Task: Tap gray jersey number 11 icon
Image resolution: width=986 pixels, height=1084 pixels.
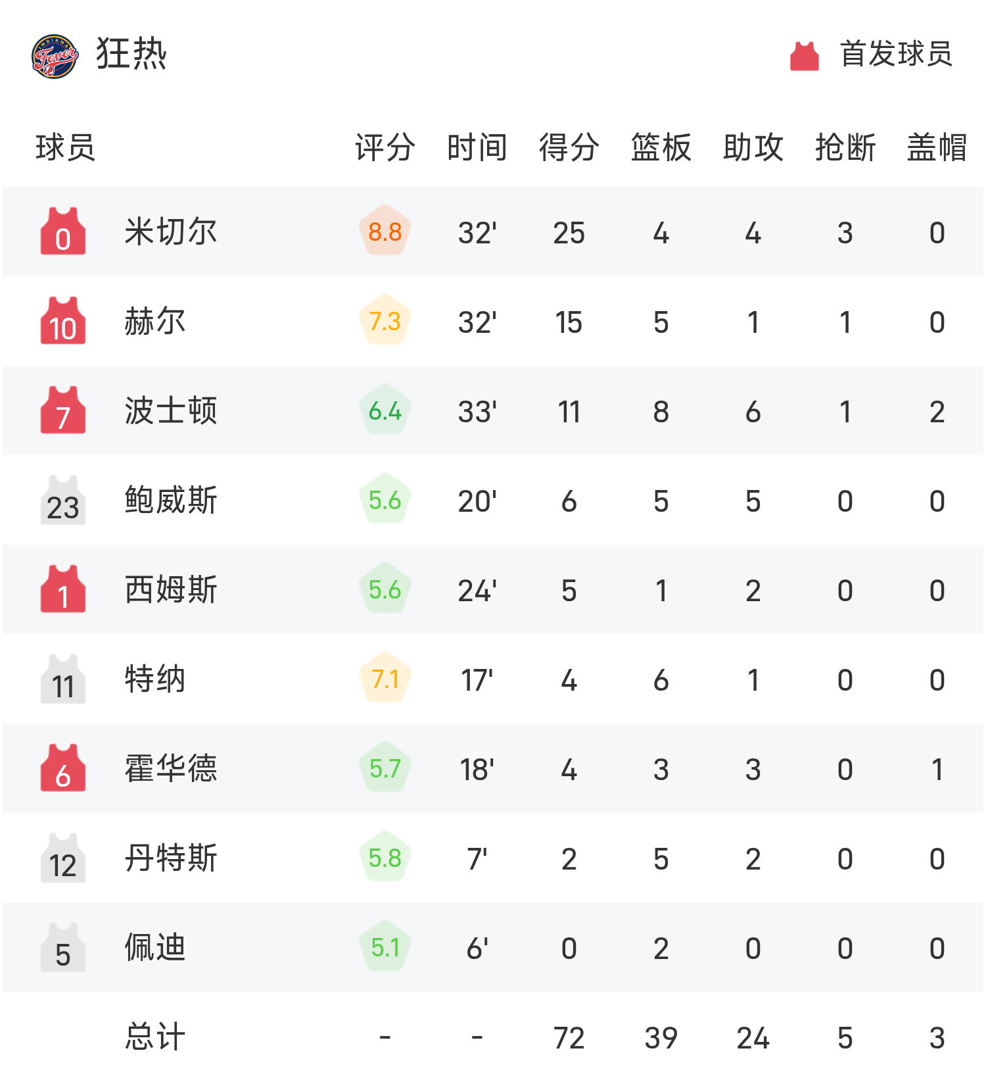Action: coord(63,679)
